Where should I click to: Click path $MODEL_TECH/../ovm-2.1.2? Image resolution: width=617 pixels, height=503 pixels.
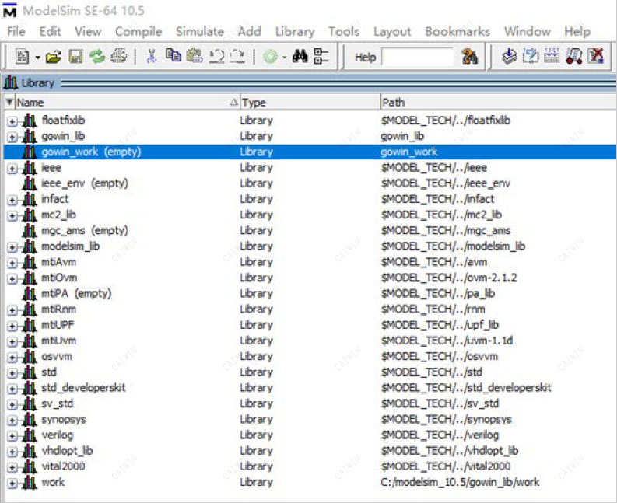[x=449, y=278]
